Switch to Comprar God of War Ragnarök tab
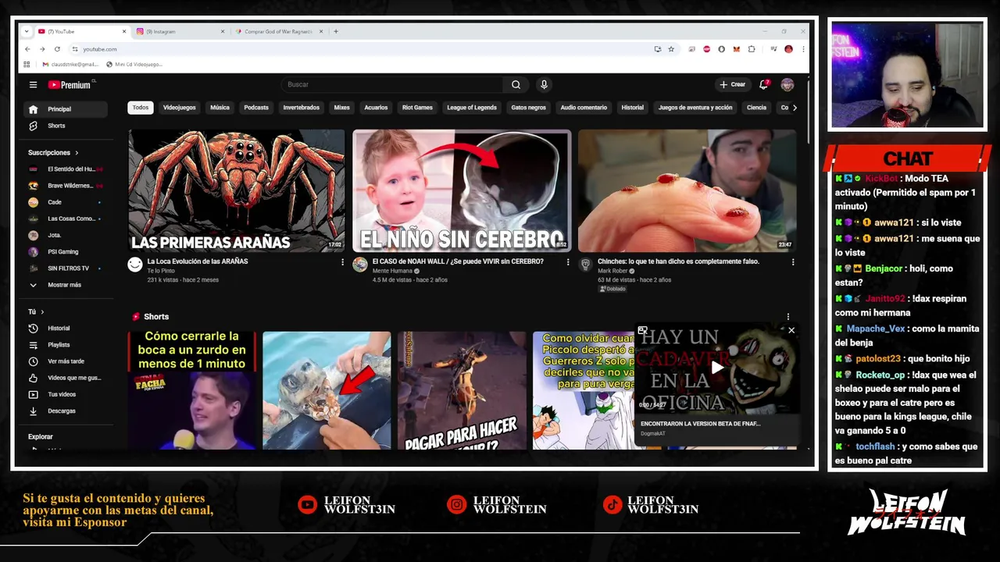Image resolution: width=1000 pixels, height=562 pixels. click(280, 31)
